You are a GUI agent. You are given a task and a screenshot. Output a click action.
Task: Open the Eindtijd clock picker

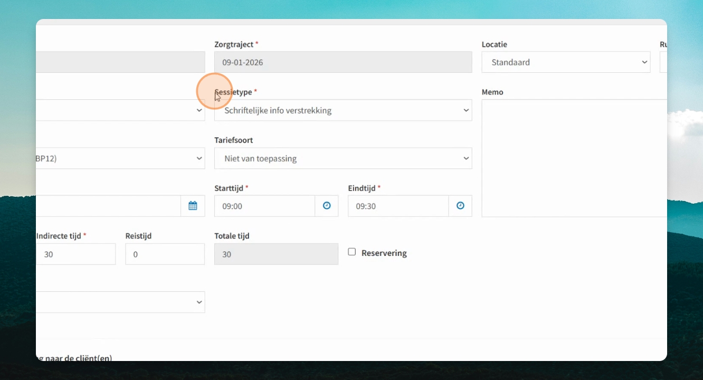(x=460, y=206)
